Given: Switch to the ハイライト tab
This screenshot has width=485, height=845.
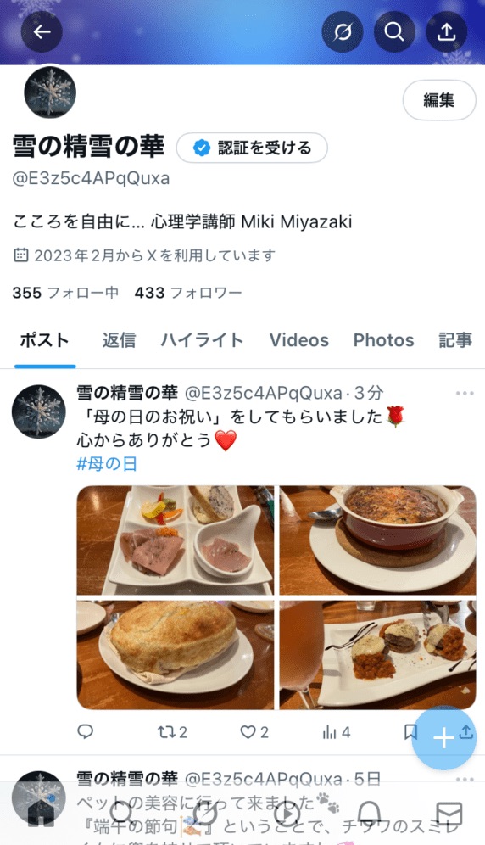Looking at the screenshot, I should click(x=202, y=340).
